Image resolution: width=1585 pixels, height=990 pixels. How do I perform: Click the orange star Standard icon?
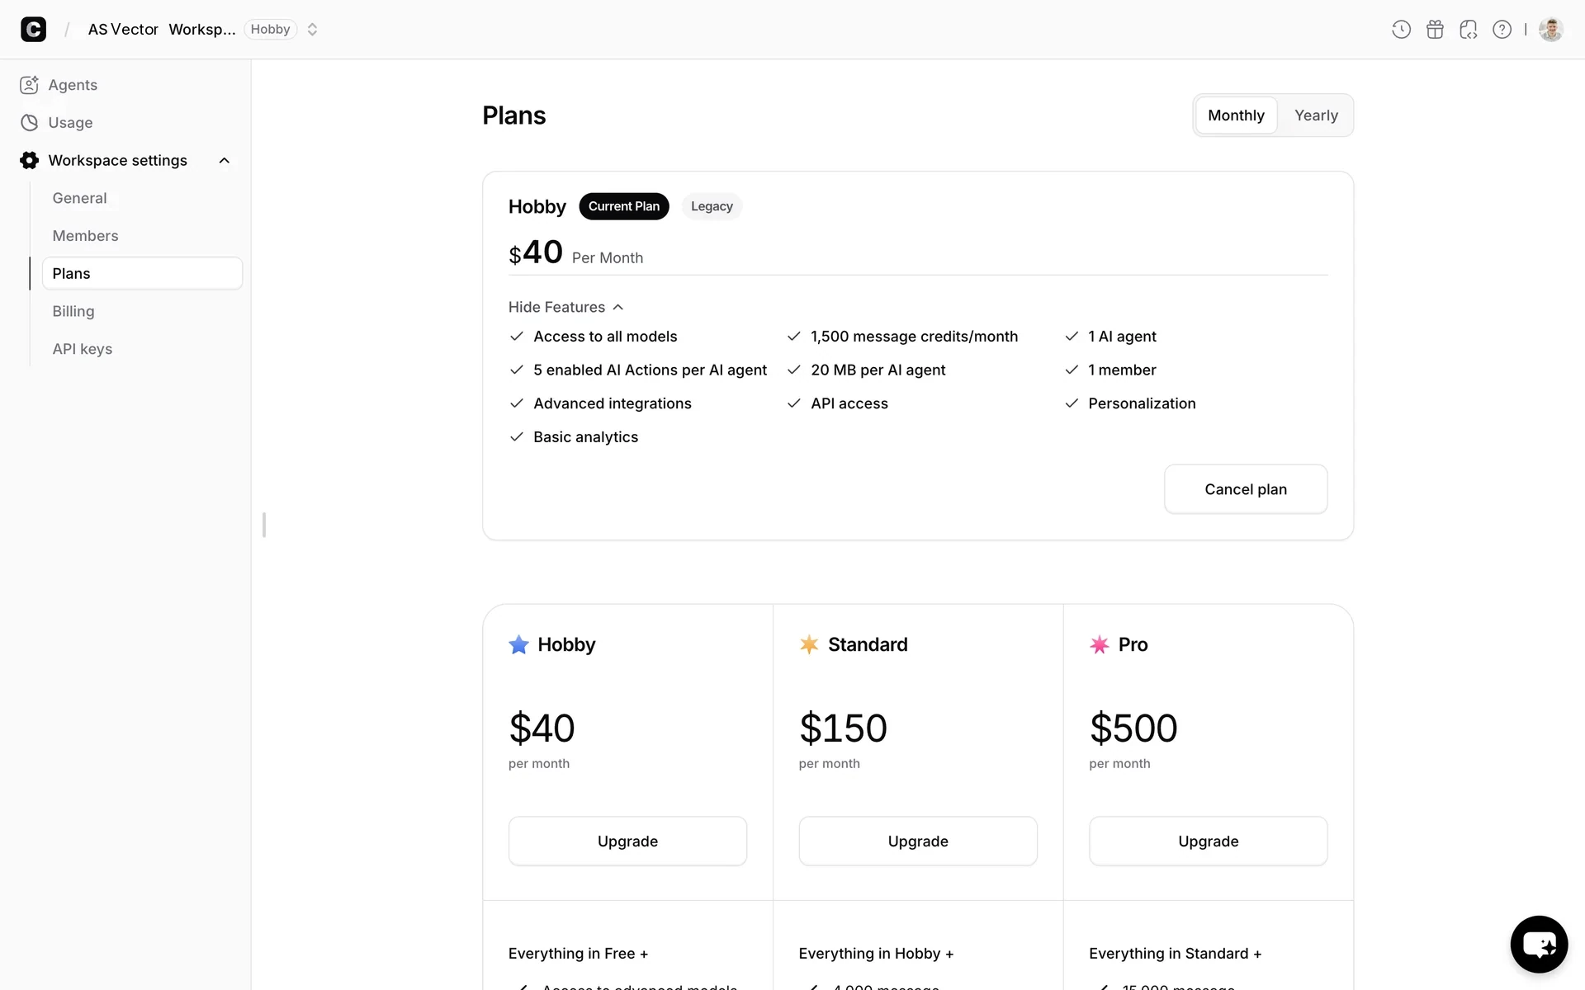[809, 644]
